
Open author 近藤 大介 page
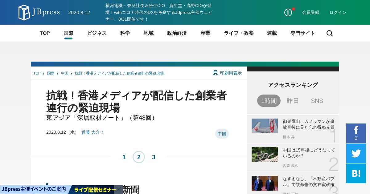click(x=91, y=132)
